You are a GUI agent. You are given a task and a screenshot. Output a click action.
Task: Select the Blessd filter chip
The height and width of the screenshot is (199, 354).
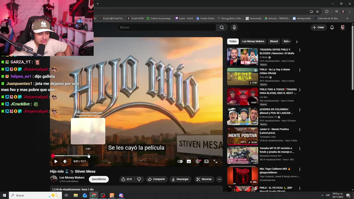[x=274, y=41]
